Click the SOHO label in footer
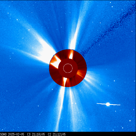 click(x=3, y=134)
